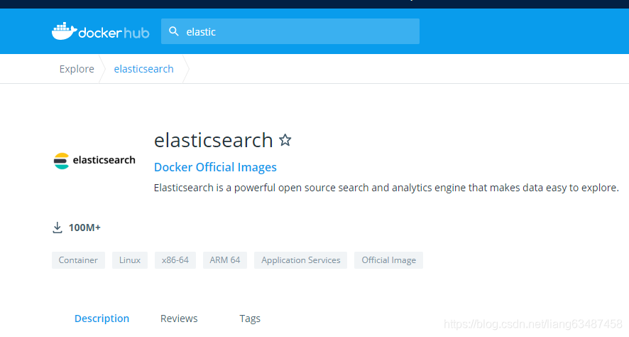Click the Linux tag chip
This screenshot has height=337, width=629.
pyautogui.click(x=130, y=260)
